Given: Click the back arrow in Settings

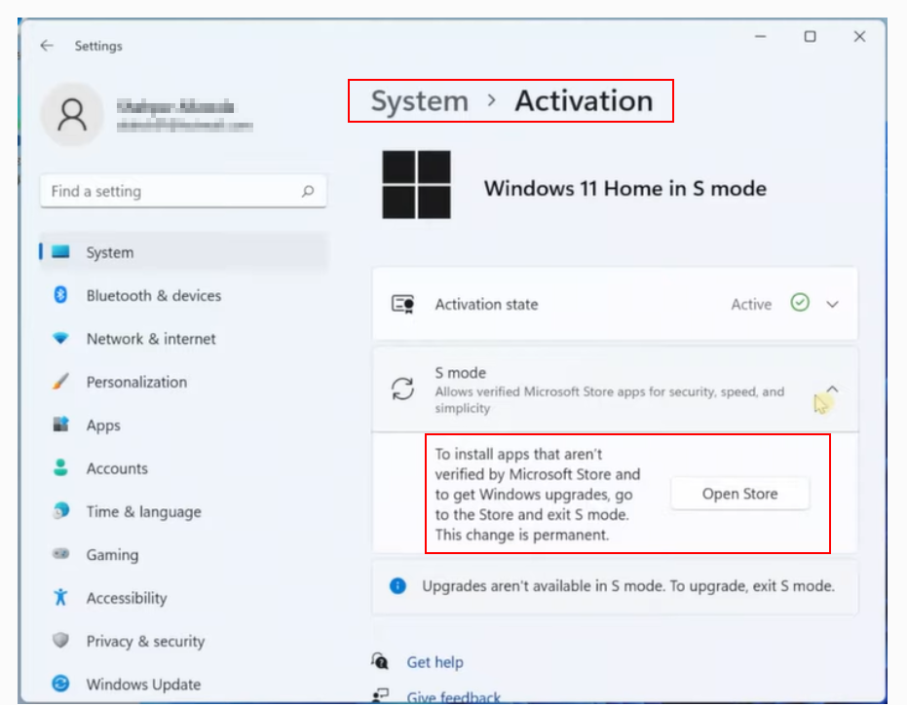Looking at the screenshot, I should click(x=47, y=46).
